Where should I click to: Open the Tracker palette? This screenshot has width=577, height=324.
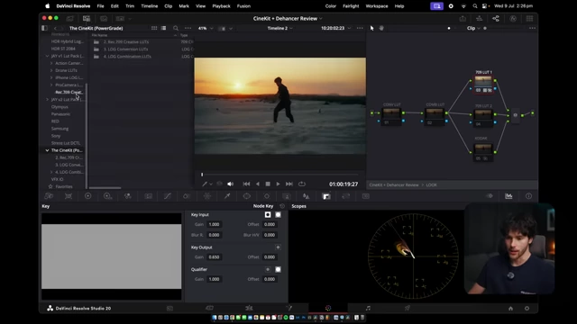[x=267, y=196]
